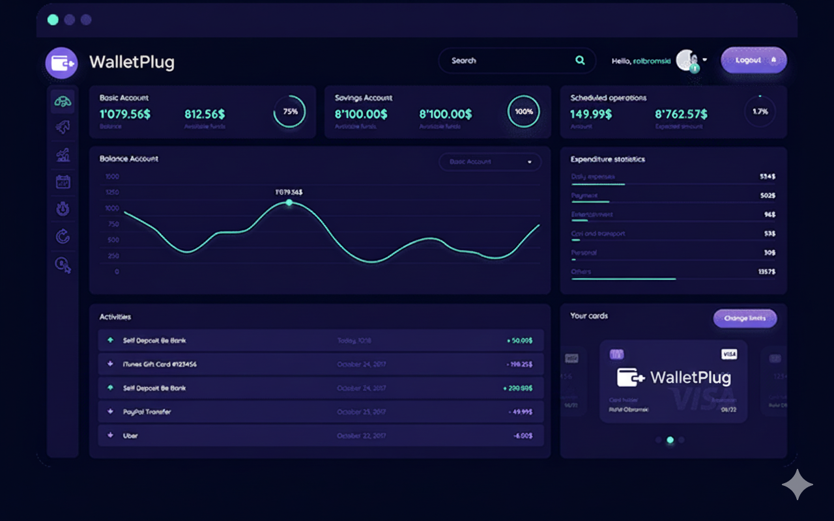Click the Your cards heading
This screenshot has width=834, height=521.
click(x=589, y=316)
